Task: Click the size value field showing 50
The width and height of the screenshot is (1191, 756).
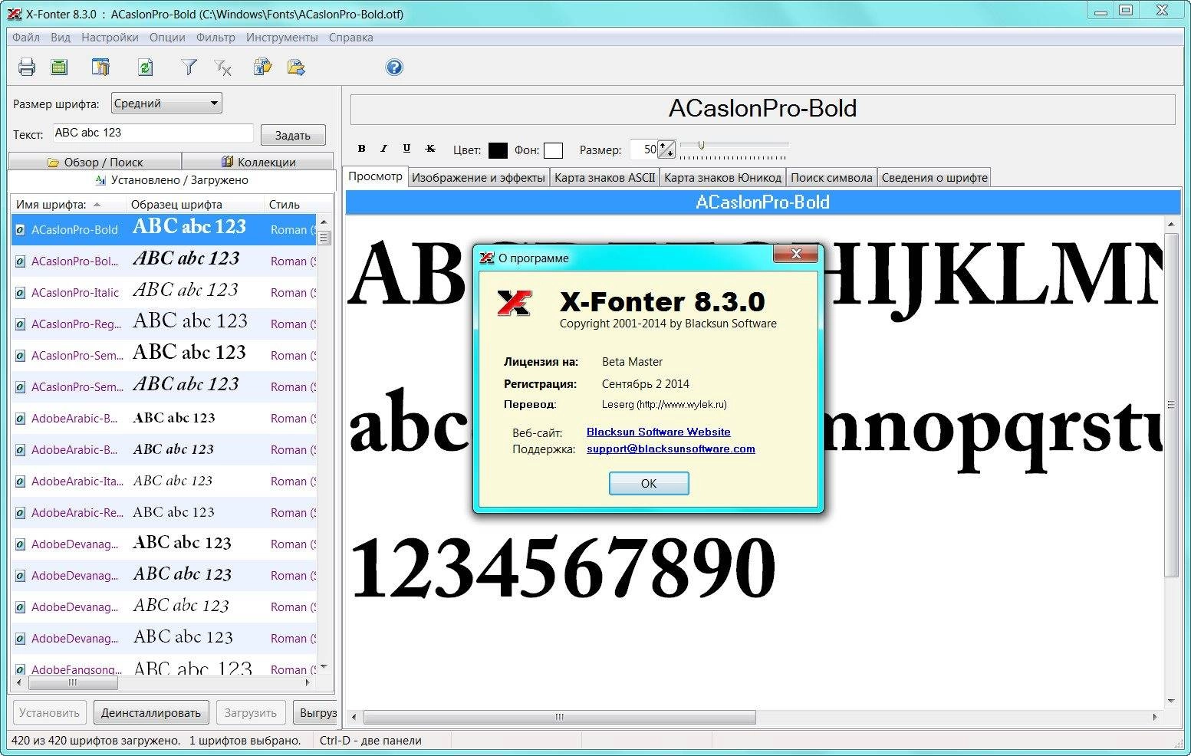Action: coord(644,150)
